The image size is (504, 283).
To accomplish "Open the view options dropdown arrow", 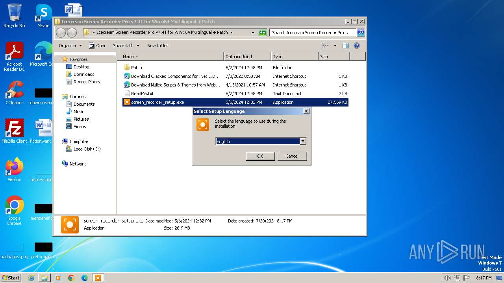I will [x=335, y=46].
